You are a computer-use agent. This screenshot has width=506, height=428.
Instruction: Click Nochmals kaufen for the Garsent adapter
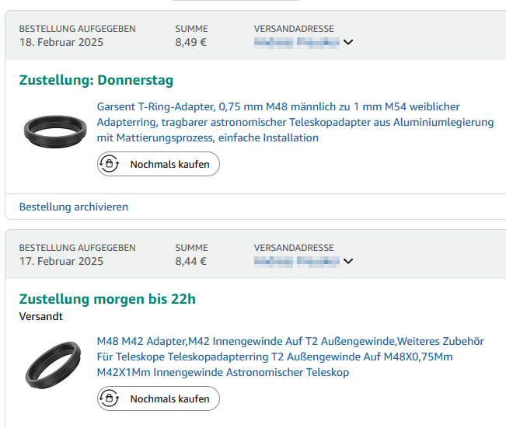[158, 164]
